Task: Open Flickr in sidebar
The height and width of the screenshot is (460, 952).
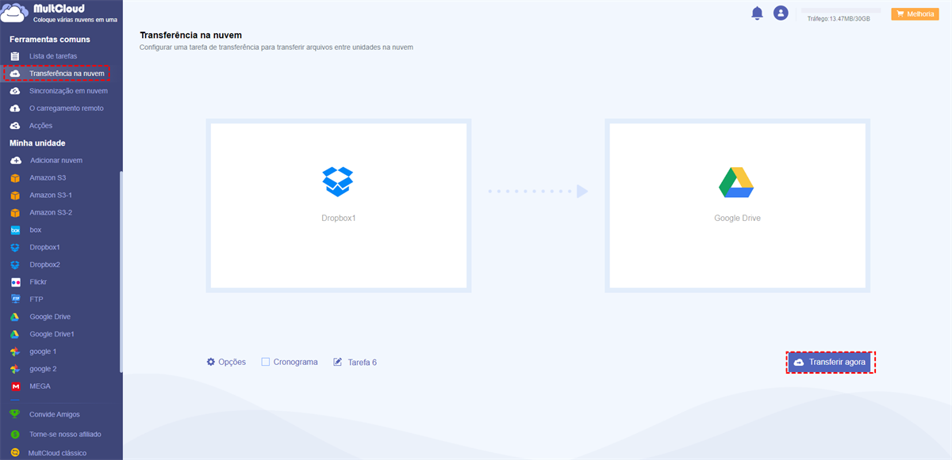Action: click(38, 283)
